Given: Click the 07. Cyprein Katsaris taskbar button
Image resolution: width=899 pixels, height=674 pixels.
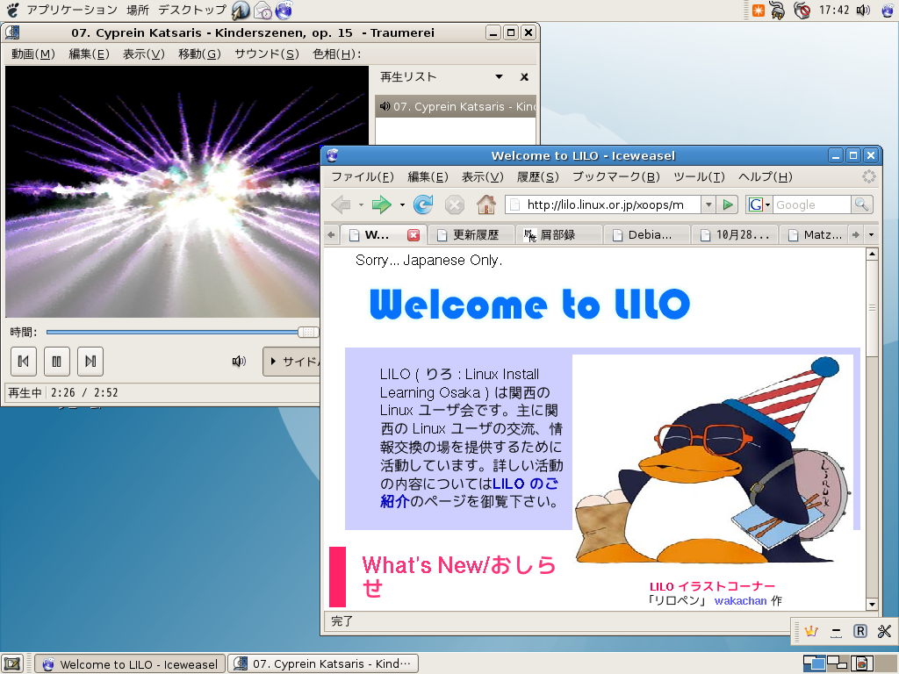Looking at the screenshot, I should [323, 663].
